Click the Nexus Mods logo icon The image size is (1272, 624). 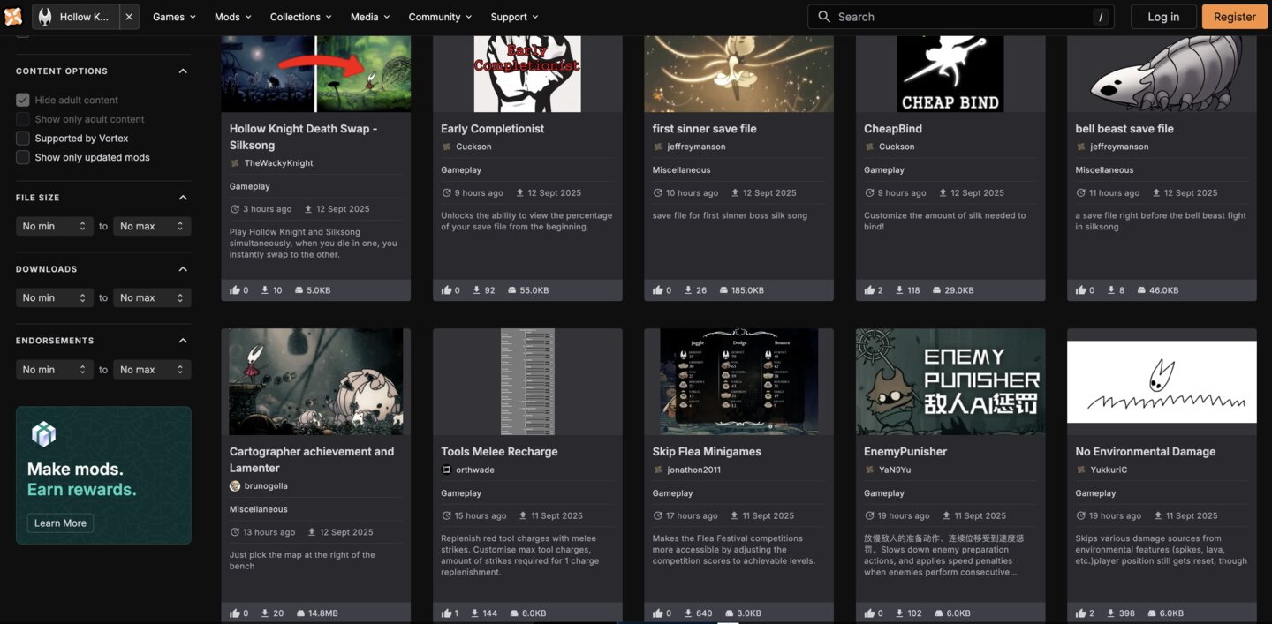[x=13, y=17]
